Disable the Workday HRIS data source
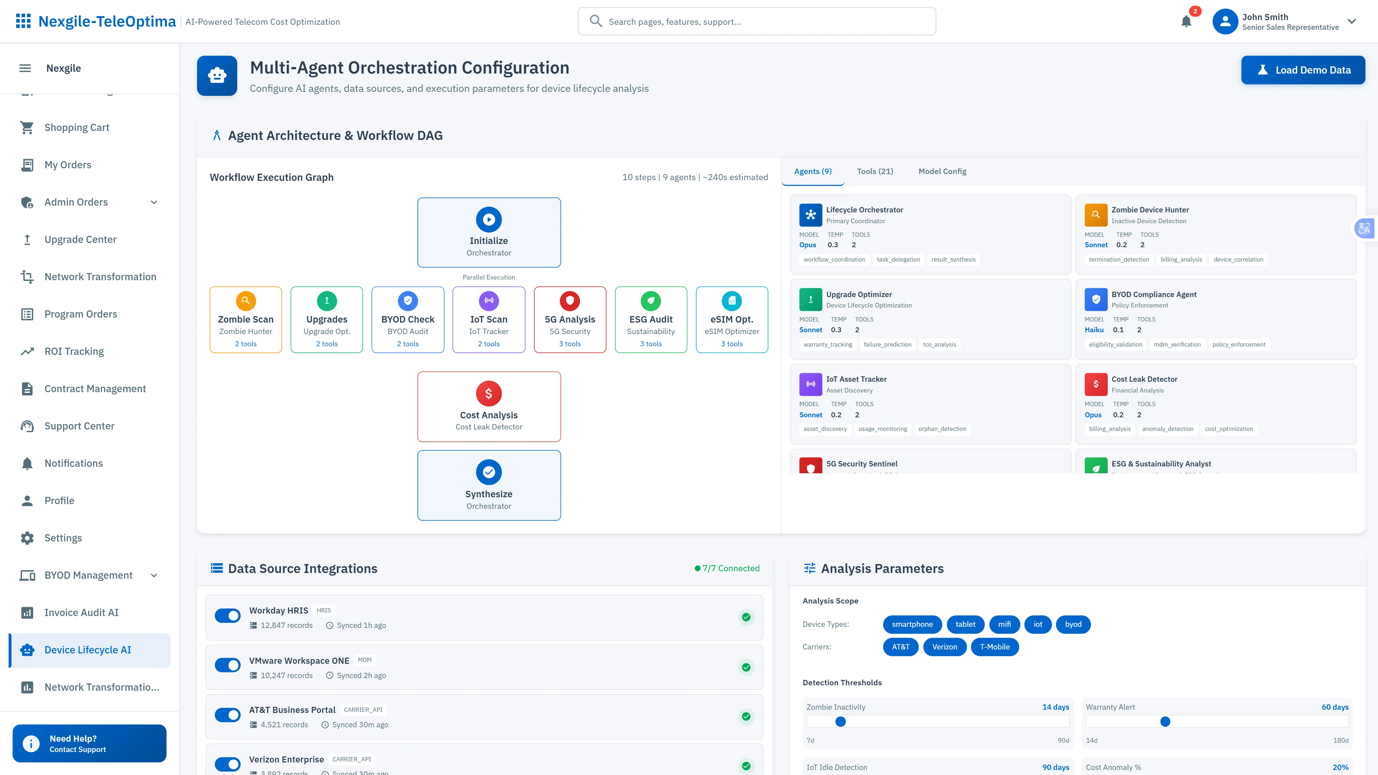 (x=228, y=616)
